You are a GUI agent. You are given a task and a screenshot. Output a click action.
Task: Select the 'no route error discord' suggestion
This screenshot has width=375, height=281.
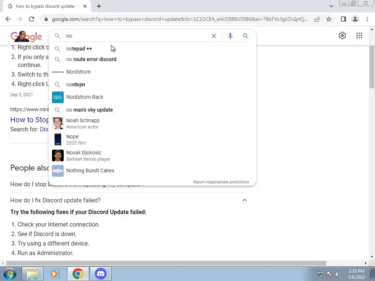(152, 59)
